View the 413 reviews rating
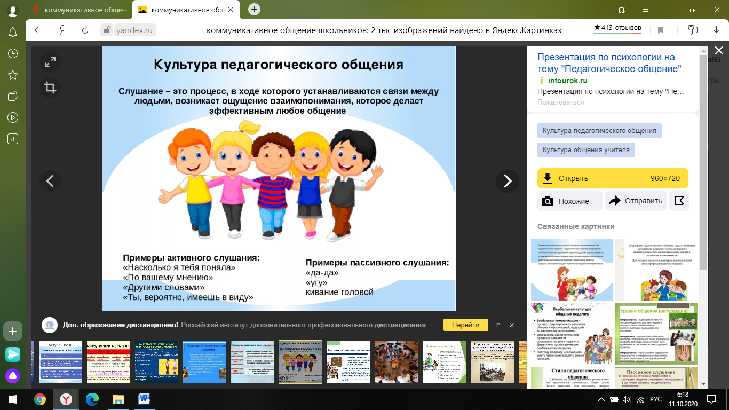 617,28
